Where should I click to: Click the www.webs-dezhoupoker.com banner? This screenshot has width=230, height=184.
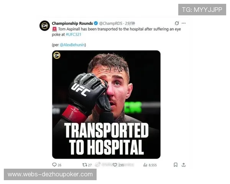pos(50,174)
